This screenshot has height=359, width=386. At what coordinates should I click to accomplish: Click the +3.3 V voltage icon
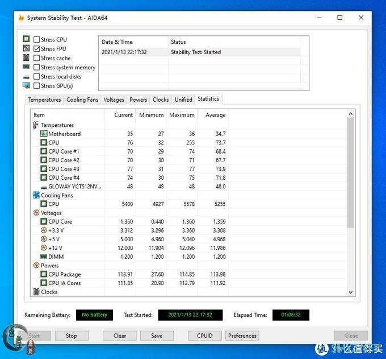tap(44, 230)
